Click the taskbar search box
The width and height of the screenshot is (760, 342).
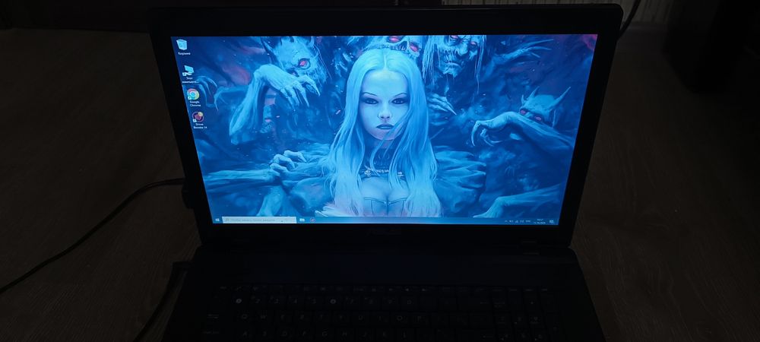point(259,220)
